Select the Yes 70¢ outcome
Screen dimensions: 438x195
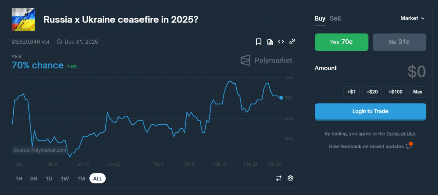coord(342,42)
